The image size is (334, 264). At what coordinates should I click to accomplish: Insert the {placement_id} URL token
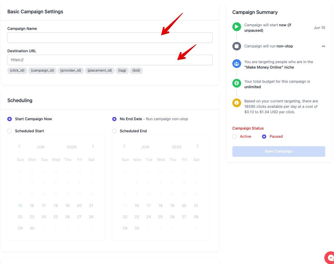[x=100, y=71]
